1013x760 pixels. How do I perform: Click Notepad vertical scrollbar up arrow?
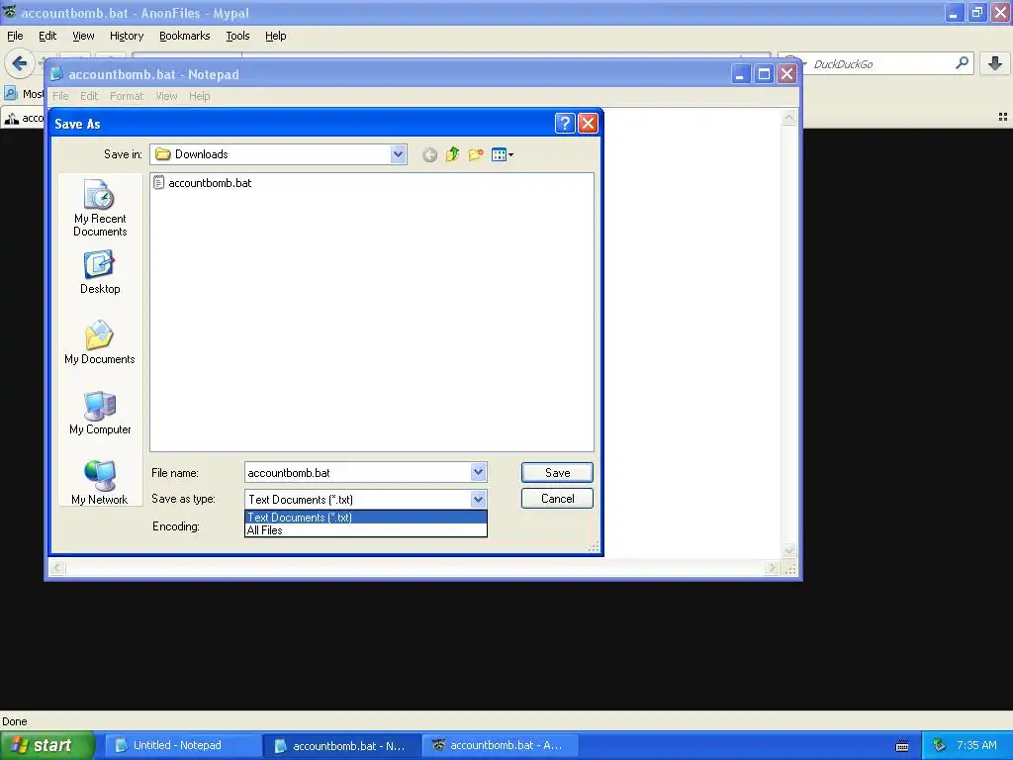tap(788, 118)
